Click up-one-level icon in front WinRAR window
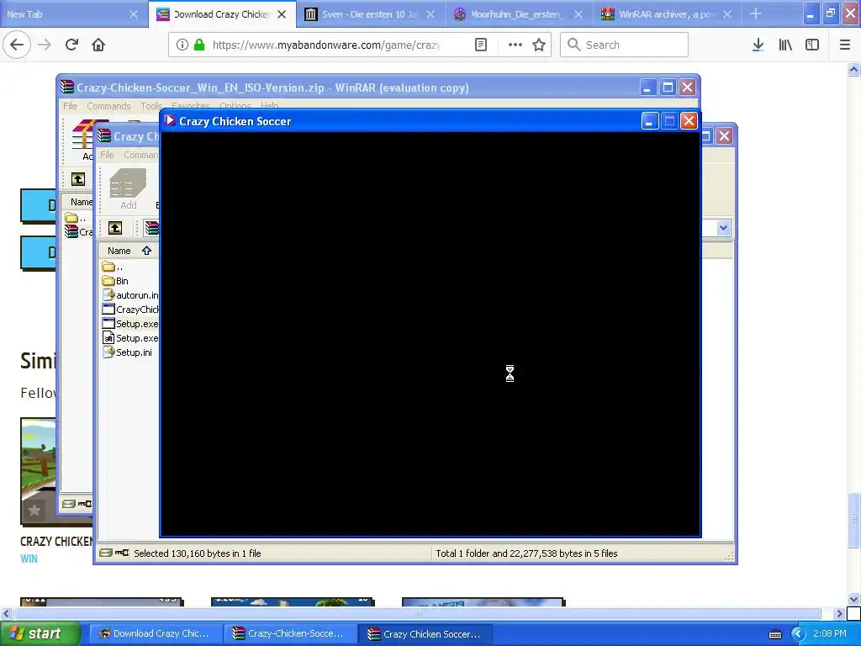This screenshot has height=646, width=861. (114, 228)
